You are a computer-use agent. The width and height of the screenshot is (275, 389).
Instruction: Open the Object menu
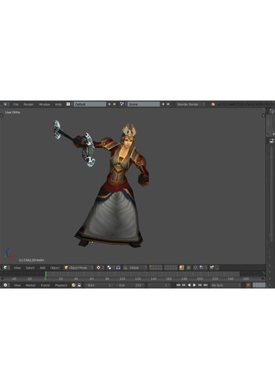point(55,268)
